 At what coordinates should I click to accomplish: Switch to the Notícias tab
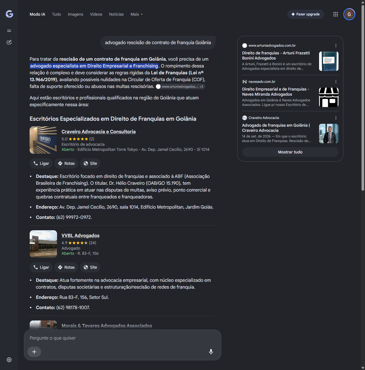(116, 14)
